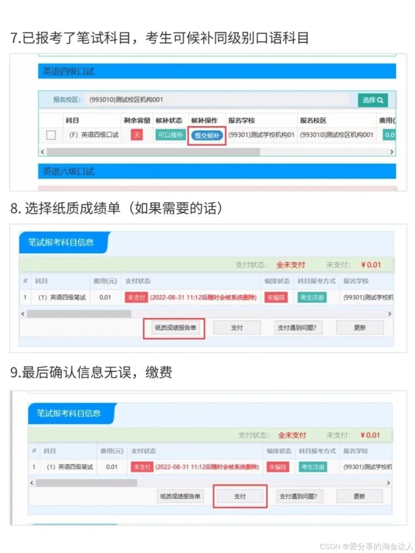The height and width of the screenshot is (553, 415).
Task: Click the highlighted 支付 button in step 9 panel
Action: coord(240,497)
